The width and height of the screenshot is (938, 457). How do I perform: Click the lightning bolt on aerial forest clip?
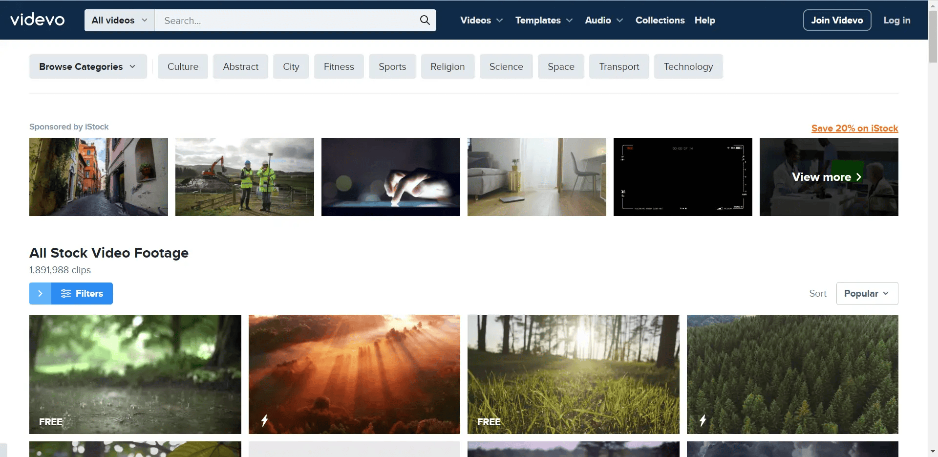pyautogui.click(x=703, y=420)
